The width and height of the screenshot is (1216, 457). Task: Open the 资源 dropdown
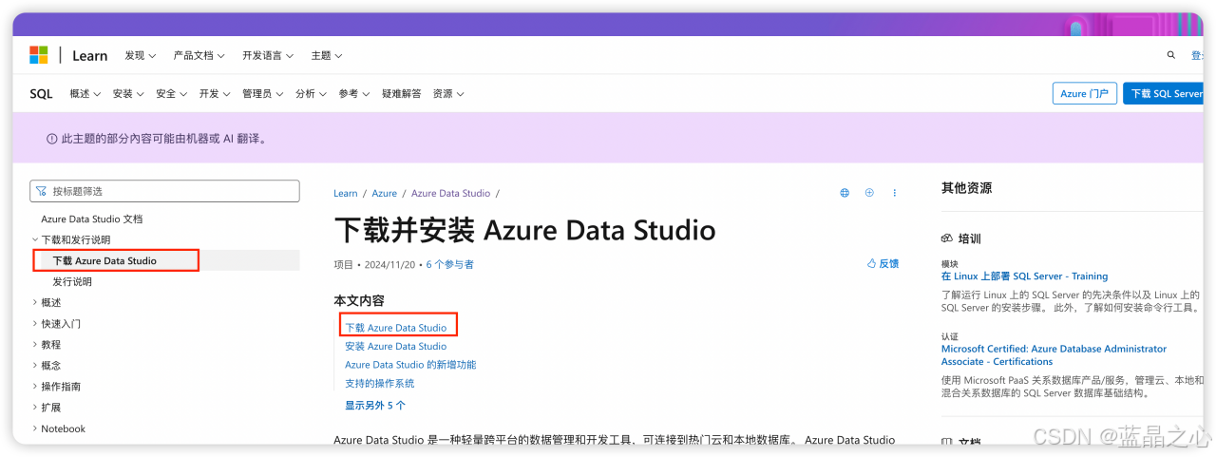pos(448,94)
